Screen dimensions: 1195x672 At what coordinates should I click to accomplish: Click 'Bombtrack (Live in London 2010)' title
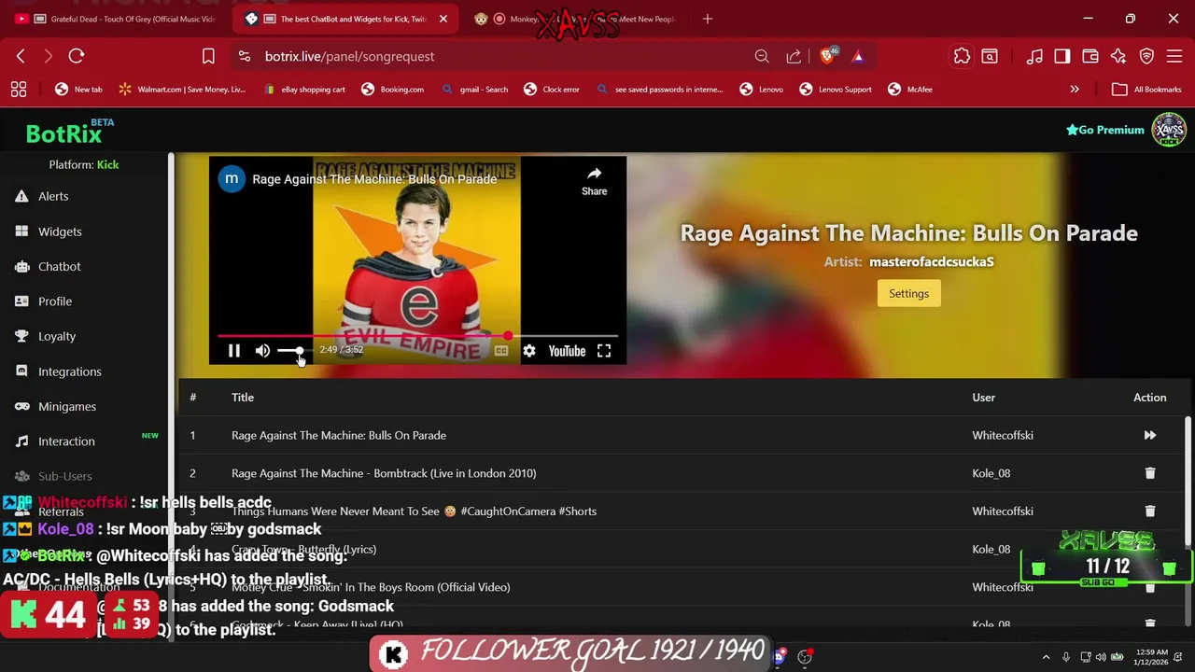[x=384, y=473]
